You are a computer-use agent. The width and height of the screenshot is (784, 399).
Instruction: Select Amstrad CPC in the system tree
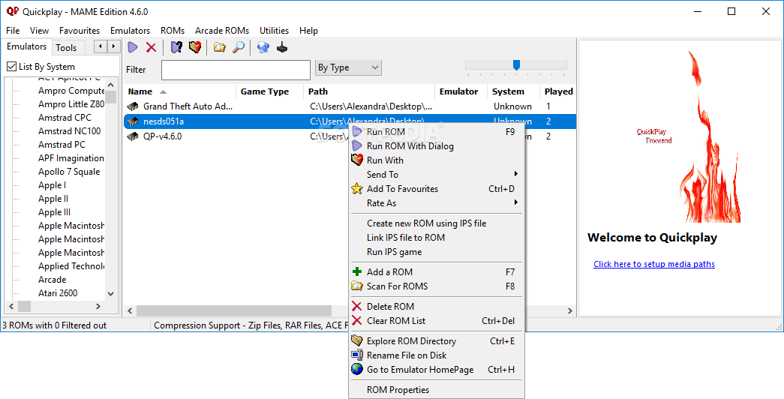click(65, 118)
